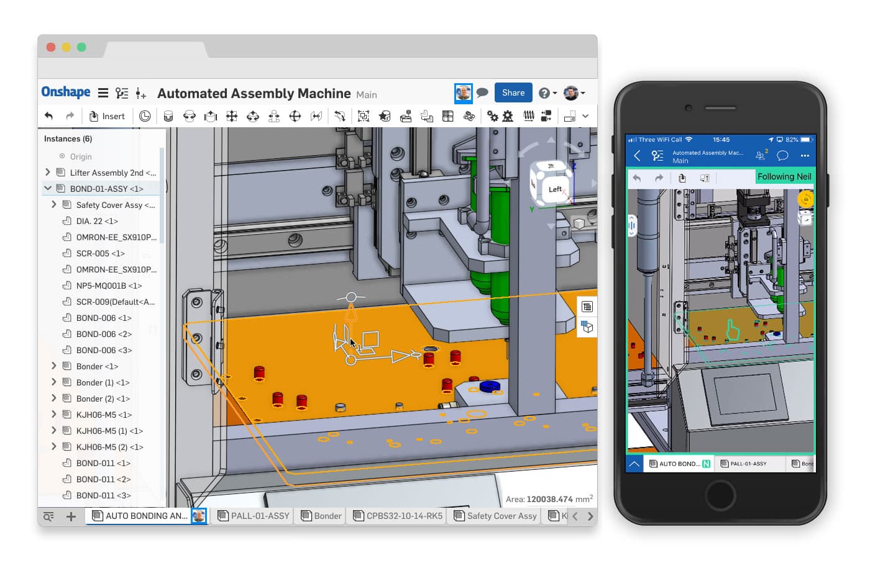870x571 pixels.
Task: Click the double-gear relation tool
Action: 493,116
